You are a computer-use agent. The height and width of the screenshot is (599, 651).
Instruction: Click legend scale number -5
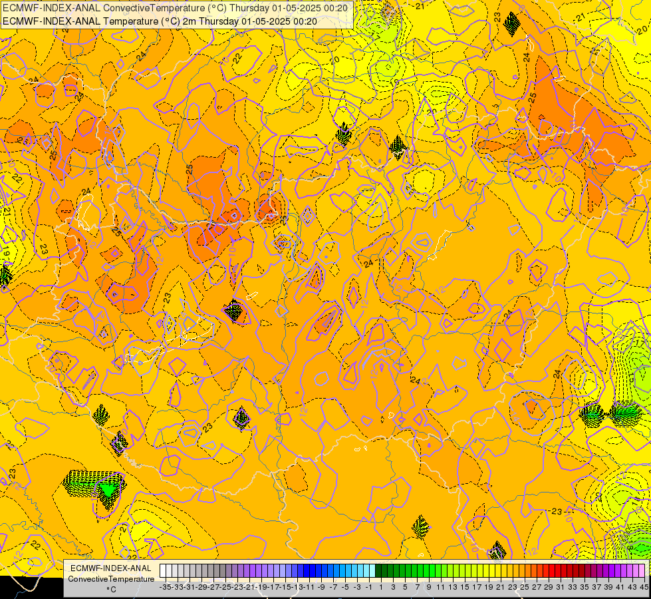click(x=345, y=587)
